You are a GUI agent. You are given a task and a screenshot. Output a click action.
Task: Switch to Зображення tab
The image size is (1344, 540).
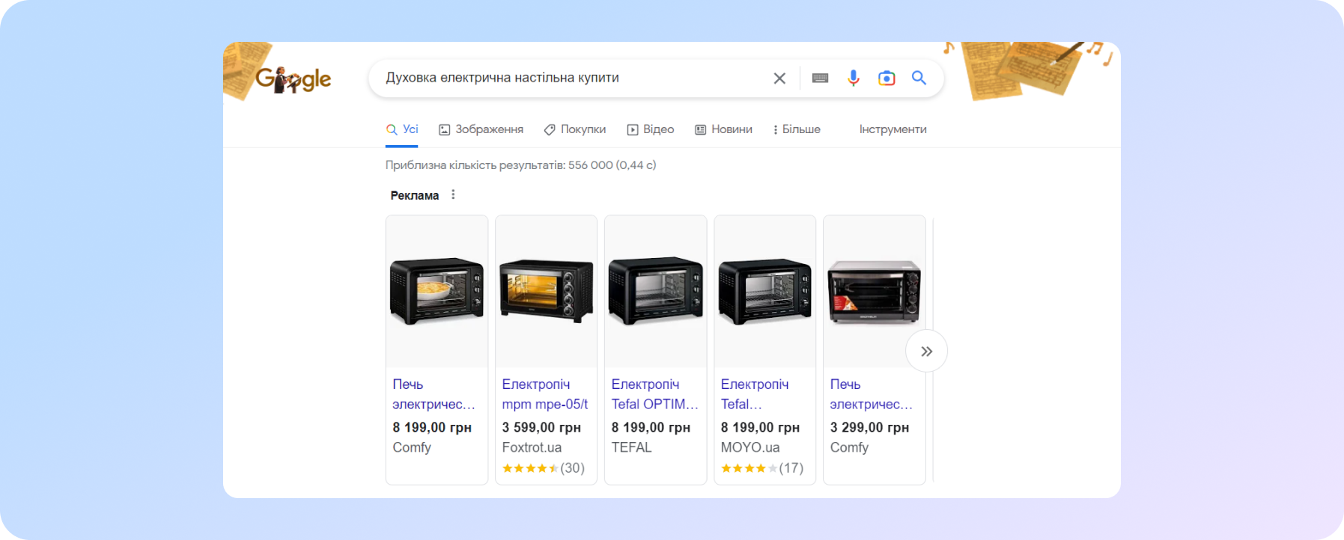(x=481, y=129)
